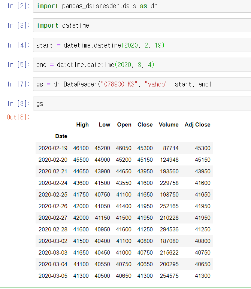The height and width of the screenshot is (289, 251).
Task: Click the volume value 210228
Action: [x=169, y=217]
